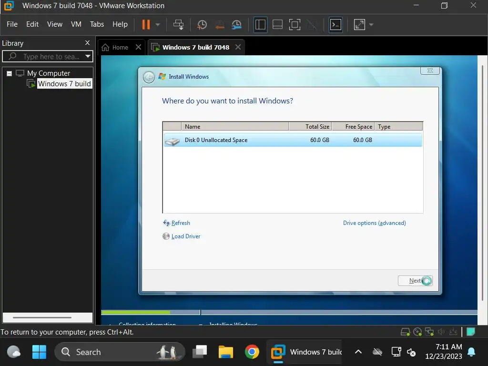Toggle the library sidebar view icon

(x=260, y=25)
